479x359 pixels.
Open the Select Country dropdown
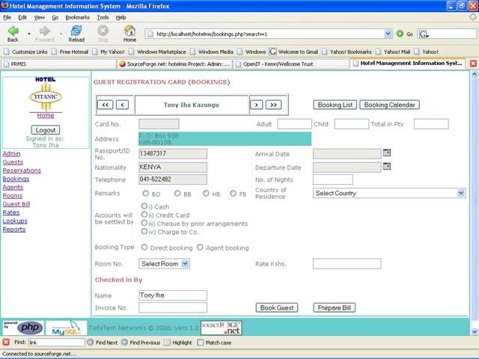(x=389, y=193)
